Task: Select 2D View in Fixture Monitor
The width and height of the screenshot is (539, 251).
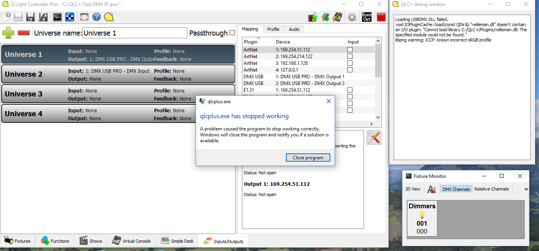Action: click(413, 189)
